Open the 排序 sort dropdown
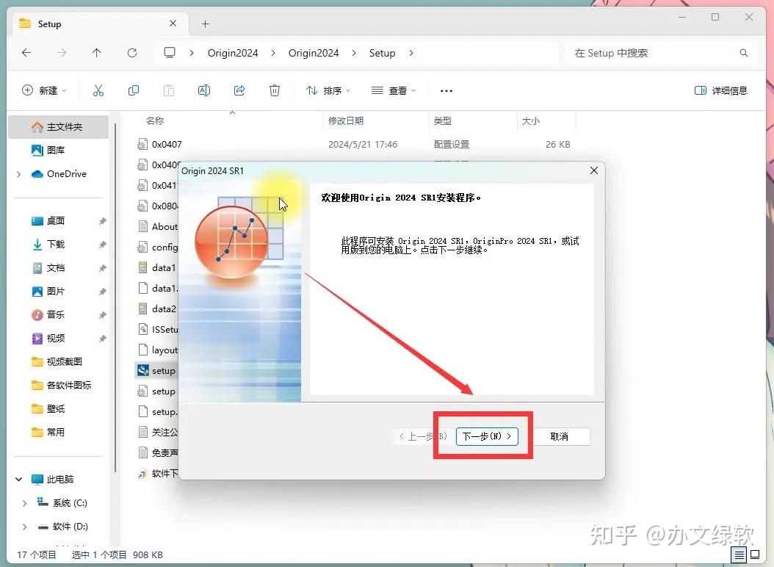This screenshot has width=774, height=567. point(328,90)
